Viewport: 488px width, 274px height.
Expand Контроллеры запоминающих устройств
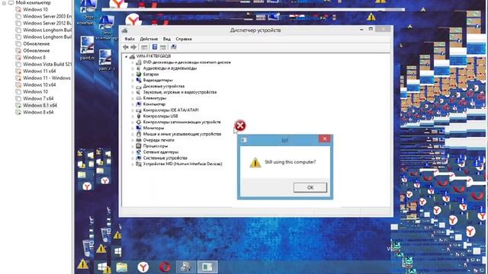(x=133, y=122)
